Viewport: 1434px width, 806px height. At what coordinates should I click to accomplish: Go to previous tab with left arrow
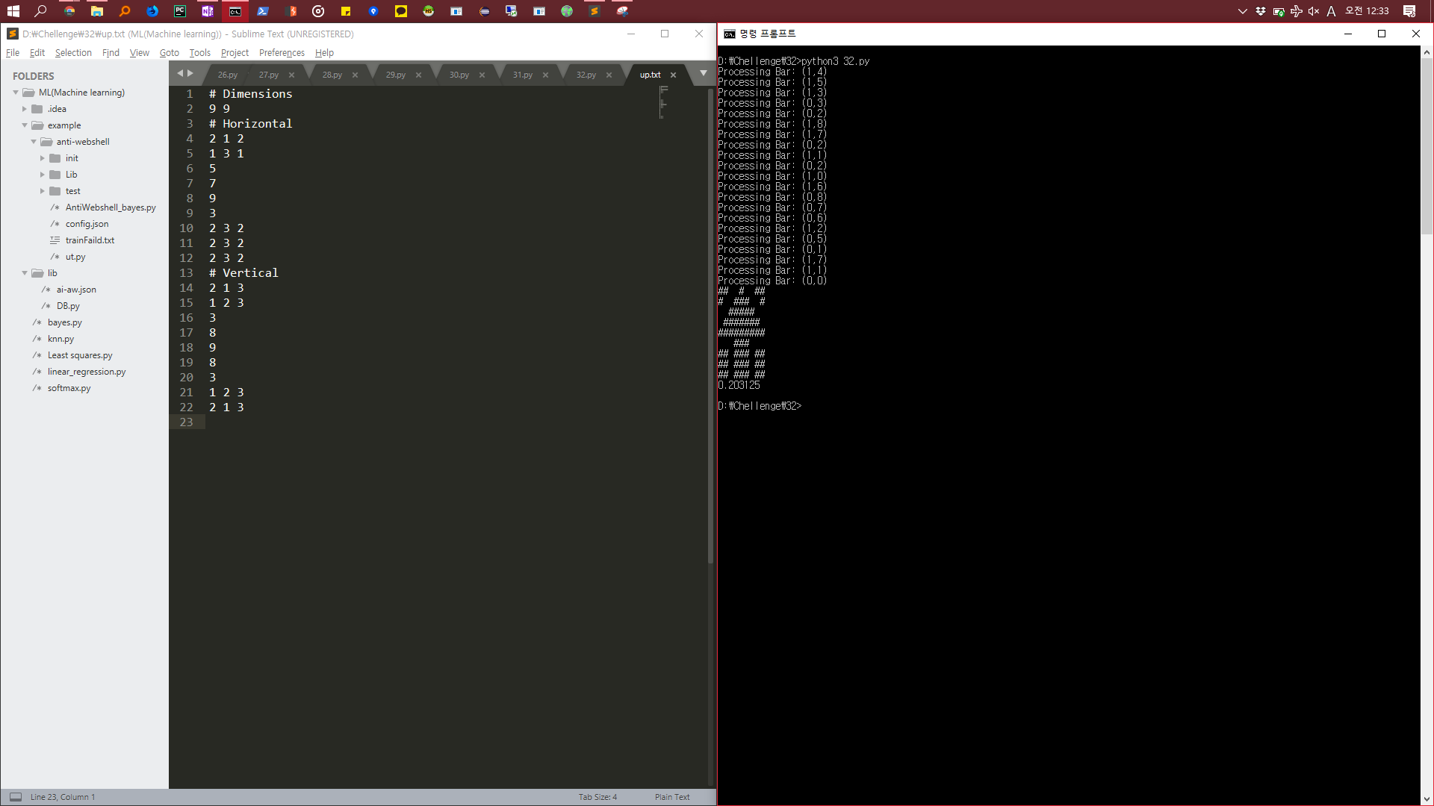click(x=180, y=73)
